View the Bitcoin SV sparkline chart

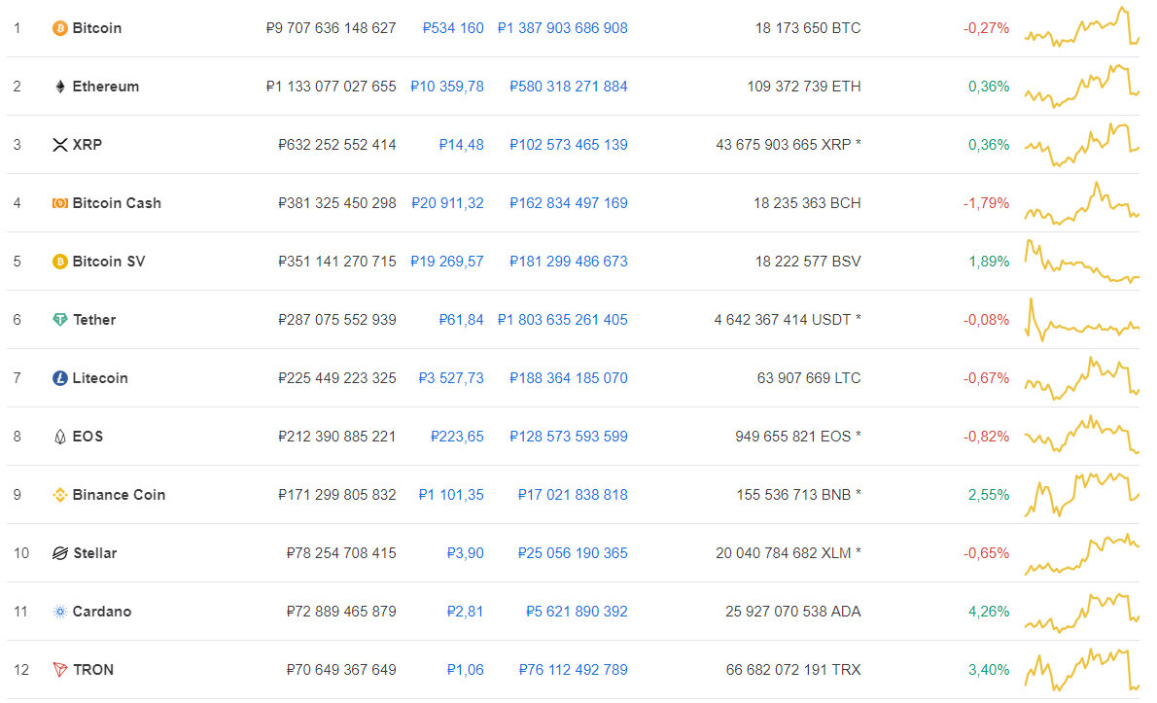pos(1082,262)
